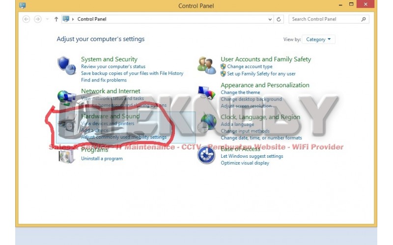The image size is (393, 245).
Task: Click the shield beside Set up Family Safety
Action: [x=223, y=74]
